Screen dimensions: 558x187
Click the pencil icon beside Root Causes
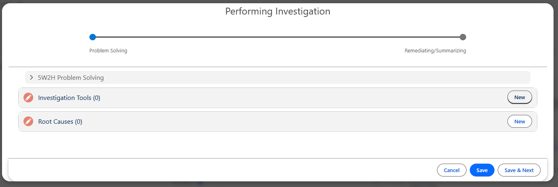(28, 121)
